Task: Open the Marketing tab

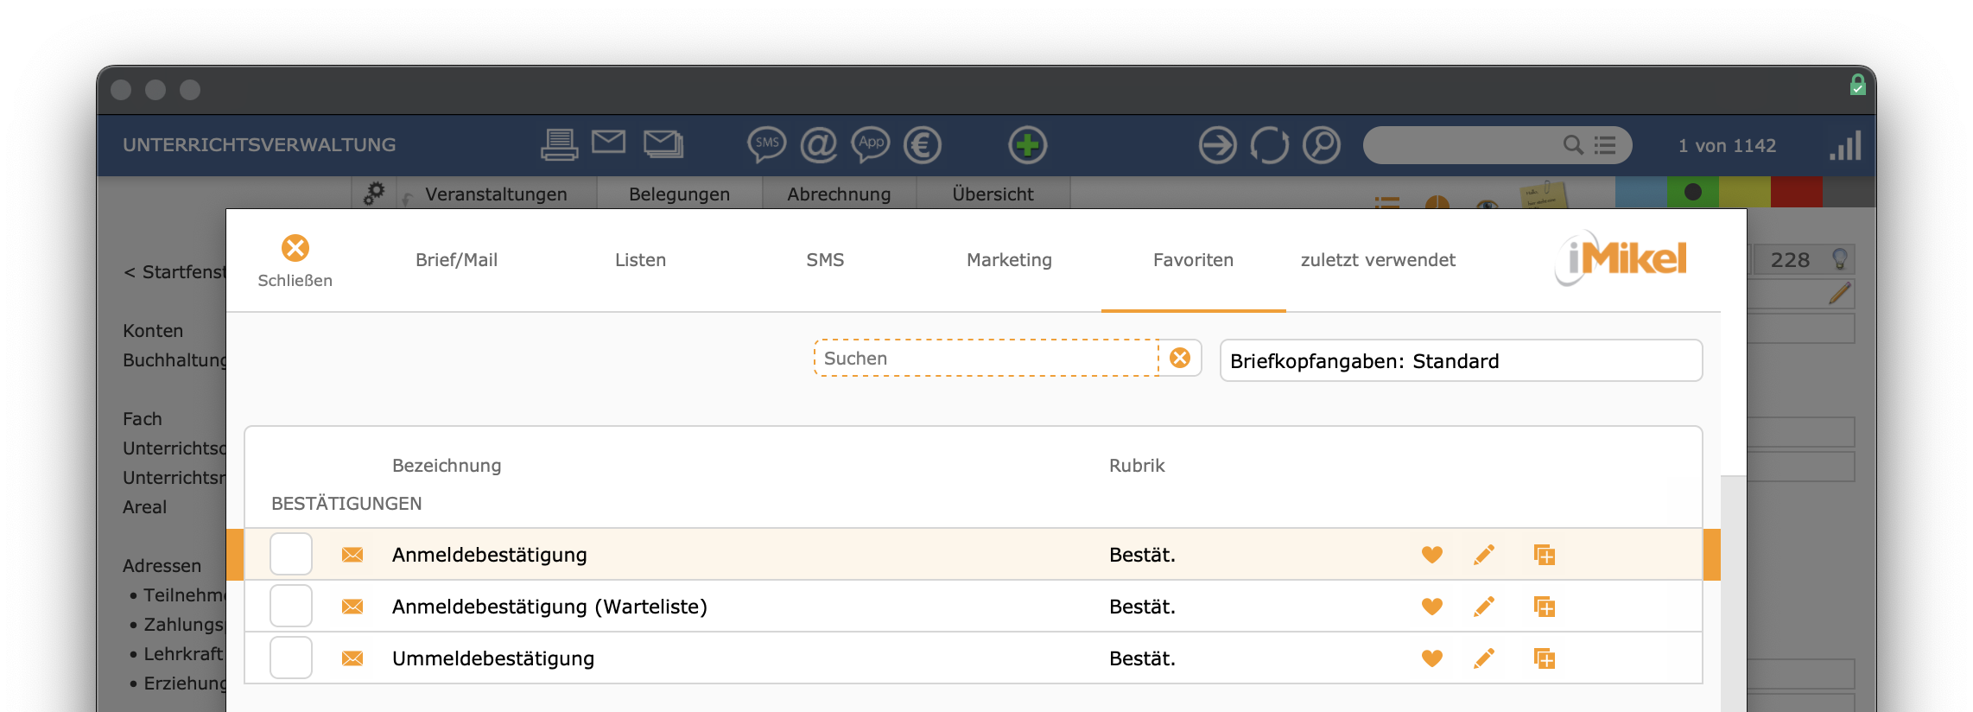Action: [x=1009, y=260]
